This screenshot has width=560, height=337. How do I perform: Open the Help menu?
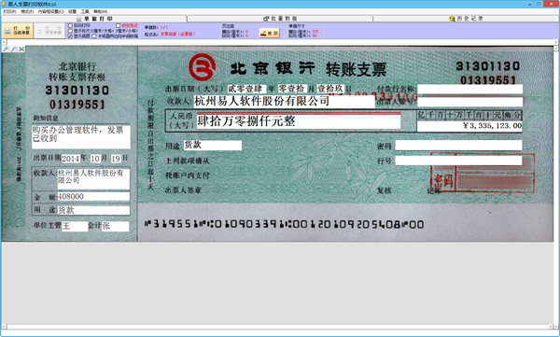click(101, 11)
